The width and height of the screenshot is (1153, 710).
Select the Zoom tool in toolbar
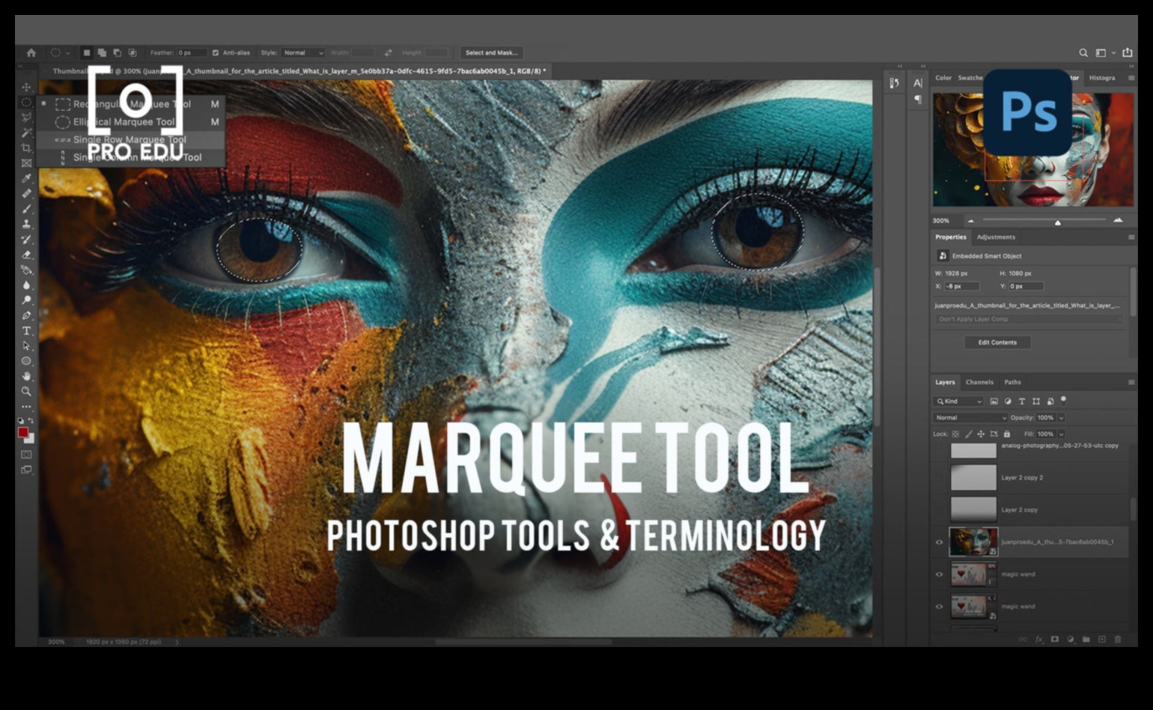click(26, 391)
